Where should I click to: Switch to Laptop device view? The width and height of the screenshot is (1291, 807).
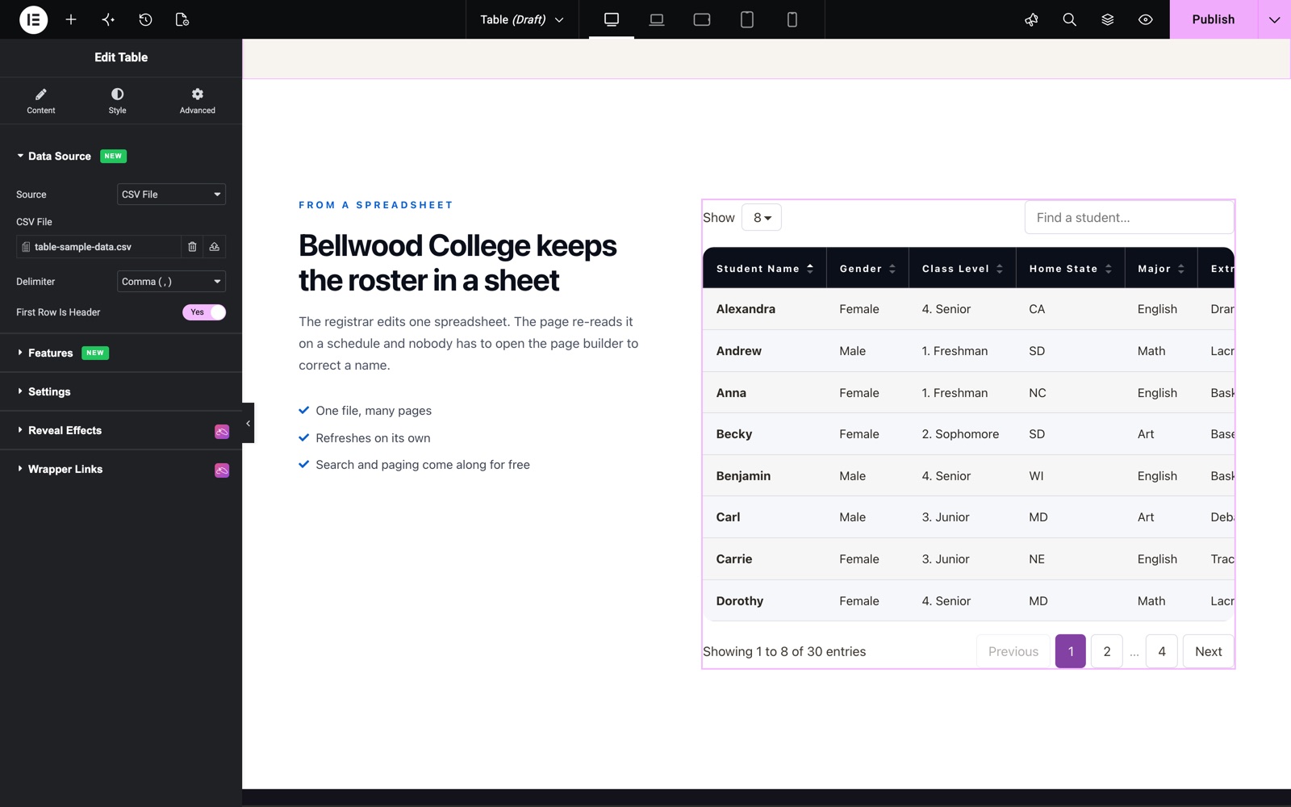(657, 19)
